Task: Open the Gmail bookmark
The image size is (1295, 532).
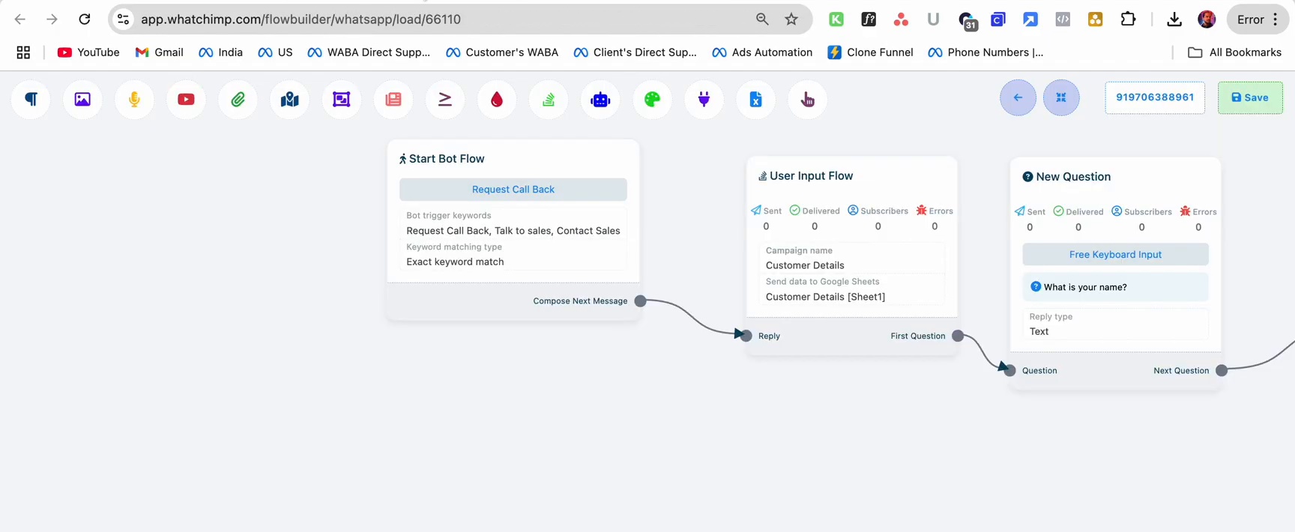Action: coord(159,52)
